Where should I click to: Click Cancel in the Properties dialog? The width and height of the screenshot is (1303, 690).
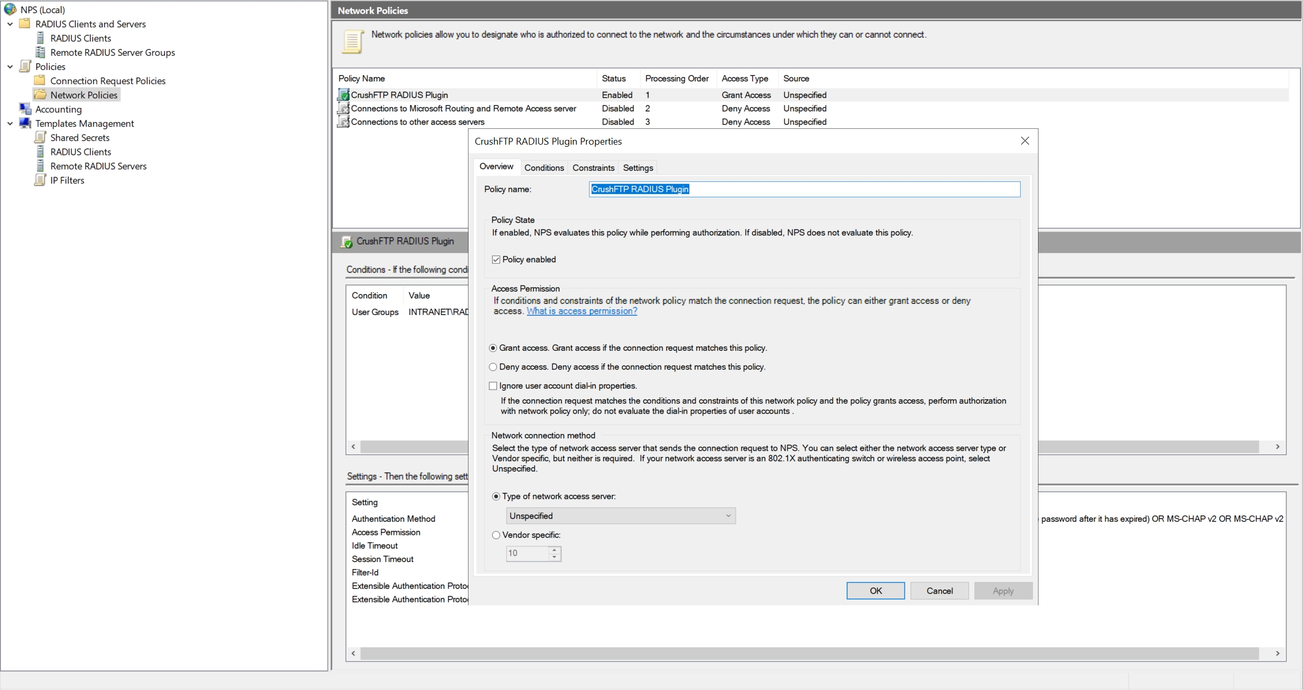(x=939, y=591)
